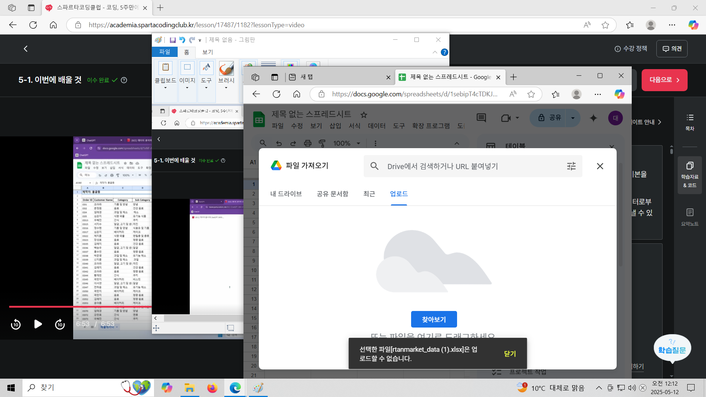
Task: Open the Sheets 파일 menu
Action: (x=278, y=126)
